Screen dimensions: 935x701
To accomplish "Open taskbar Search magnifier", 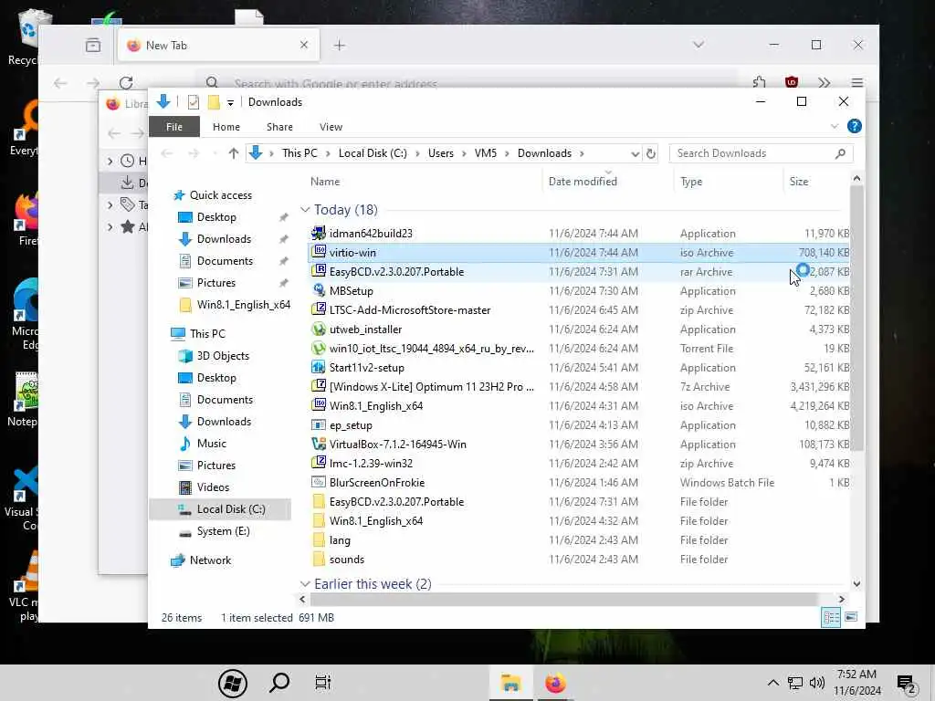I will tap(279, 683).
